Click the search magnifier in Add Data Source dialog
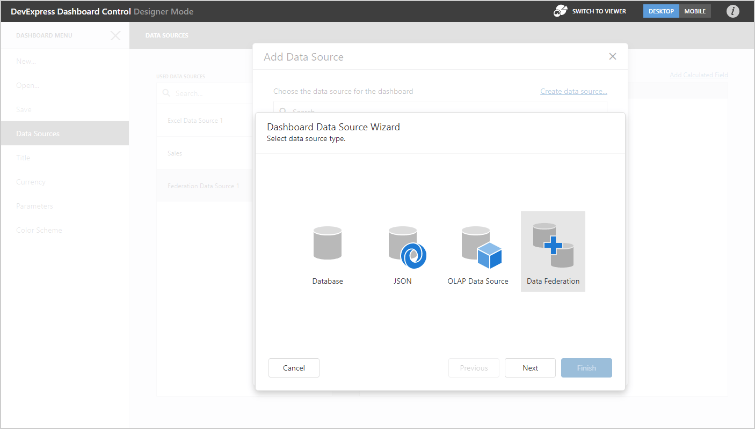This screenshot has height=429, width=755. pyautogui.click(x=283, y=111)
